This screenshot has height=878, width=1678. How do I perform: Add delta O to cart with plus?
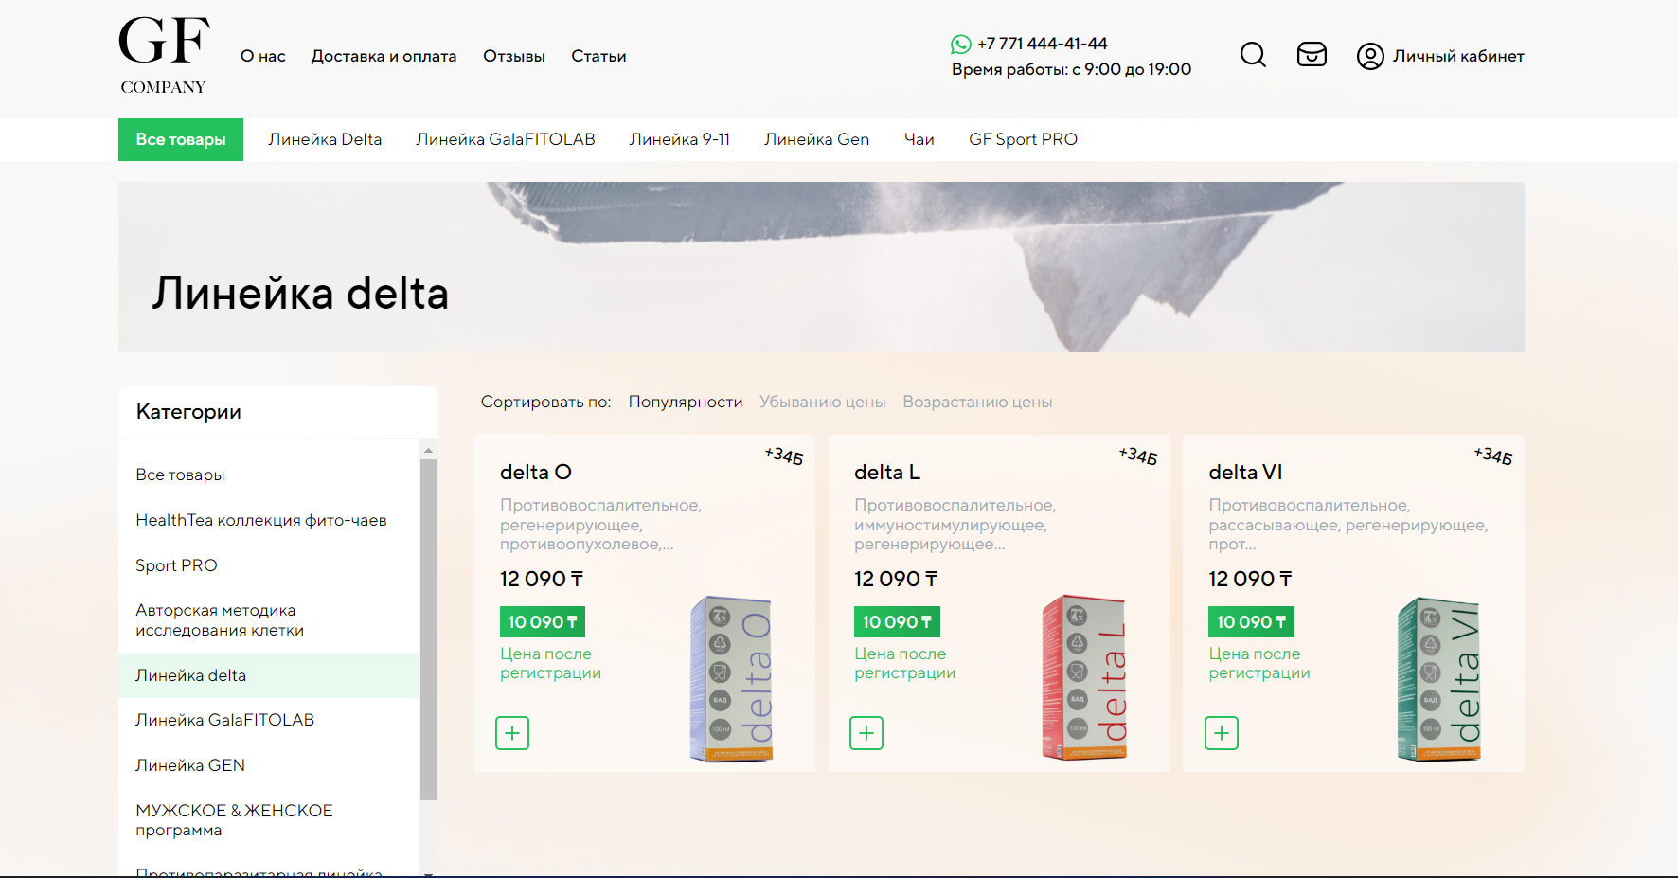[x=512, y=733]
